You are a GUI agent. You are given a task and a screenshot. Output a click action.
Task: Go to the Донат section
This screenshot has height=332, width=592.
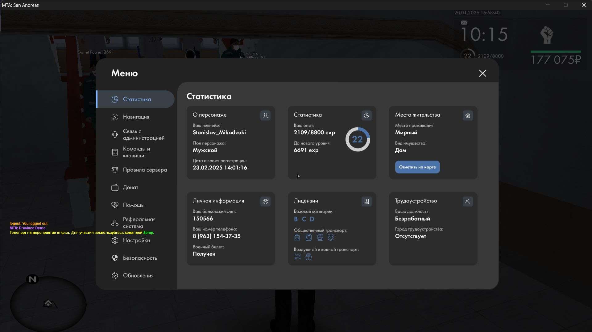coord(130,187)
